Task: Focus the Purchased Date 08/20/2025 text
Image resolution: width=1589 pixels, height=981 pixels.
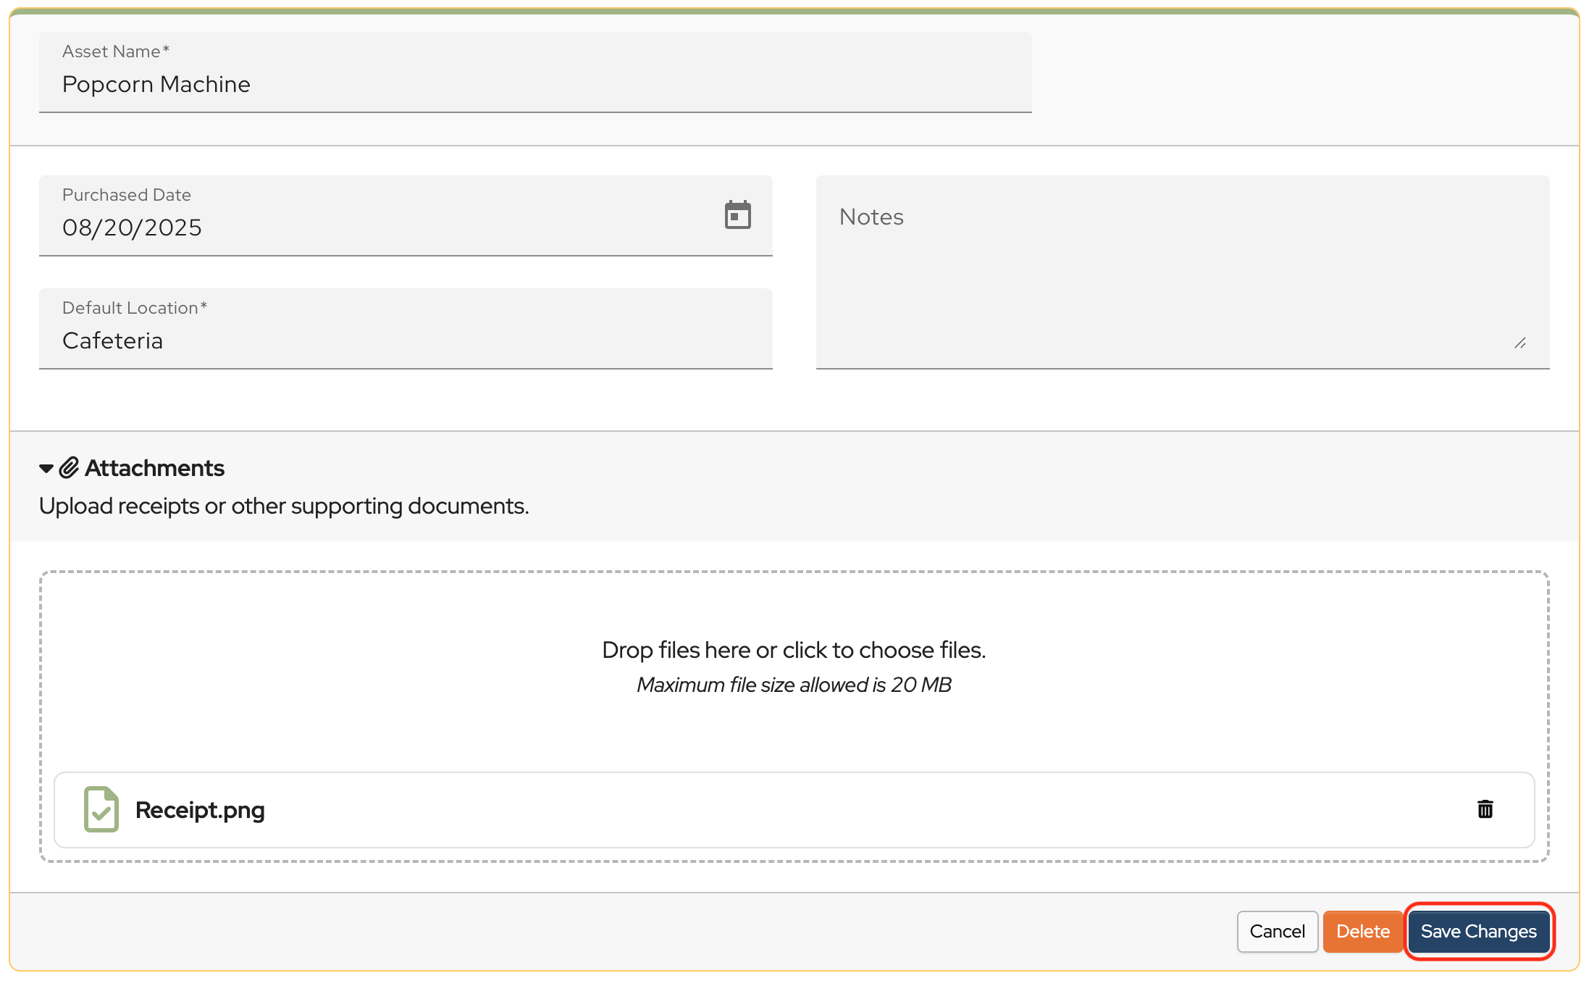Action: 132,227
